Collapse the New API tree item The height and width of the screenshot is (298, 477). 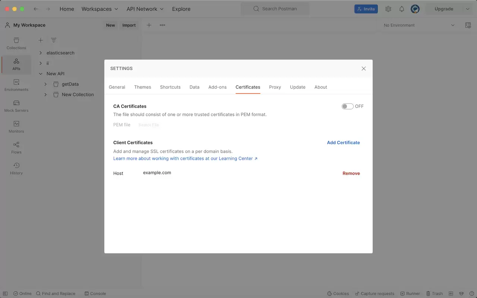tap(41, 74)
